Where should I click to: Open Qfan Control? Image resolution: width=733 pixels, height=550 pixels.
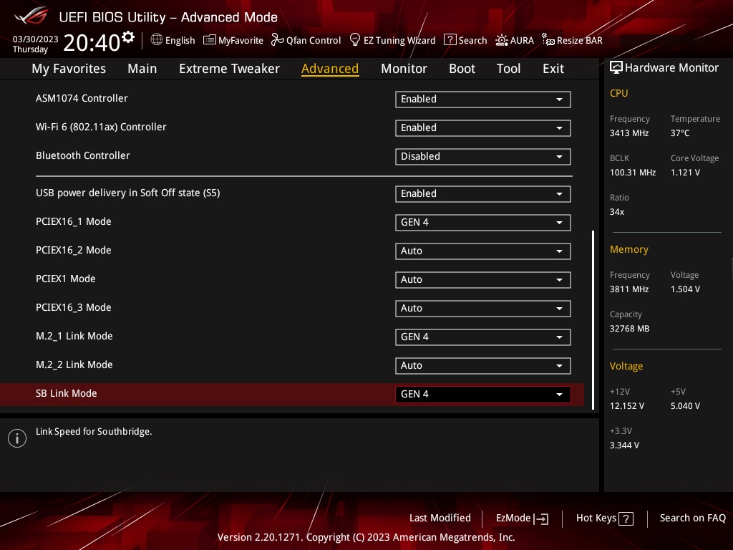point(306,40)
